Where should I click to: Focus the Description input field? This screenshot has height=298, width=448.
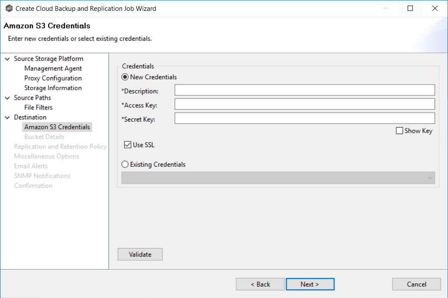click(305, 90)
